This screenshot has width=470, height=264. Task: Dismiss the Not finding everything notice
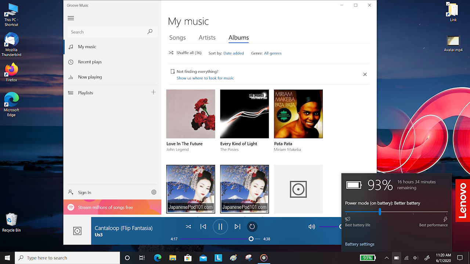[x=365, y=74]
